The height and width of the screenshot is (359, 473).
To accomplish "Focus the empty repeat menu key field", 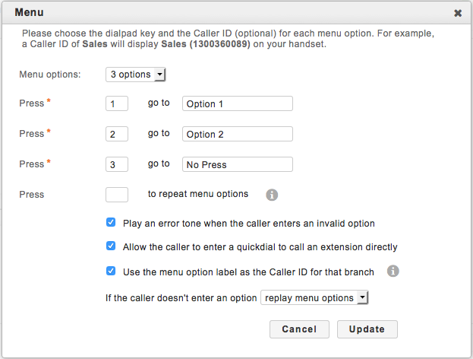I will (x=116, y=195).
